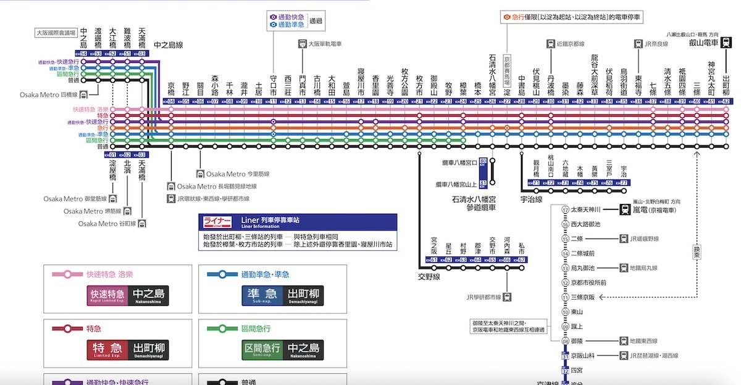Click the Osaka Metro 堺筋線 icon
This screenshot has height=385, width=741.
click(128, 211)
